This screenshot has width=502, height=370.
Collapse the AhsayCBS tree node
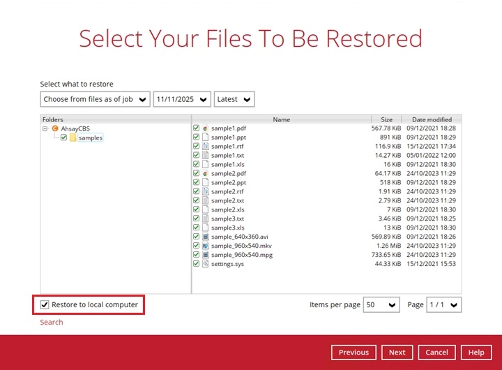45,128
